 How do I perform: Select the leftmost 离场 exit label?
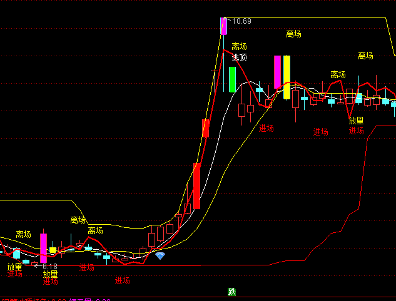(24, 235)
